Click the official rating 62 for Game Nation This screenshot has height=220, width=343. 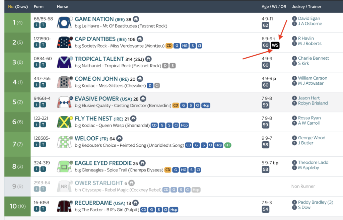(266, 25)
